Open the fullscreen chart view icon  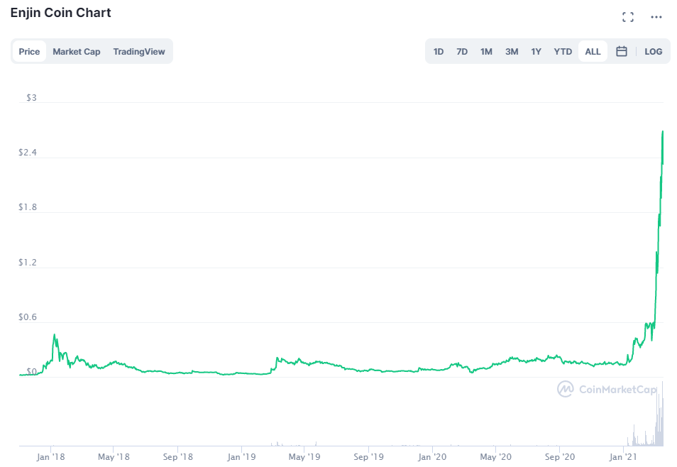pos(628,17)
